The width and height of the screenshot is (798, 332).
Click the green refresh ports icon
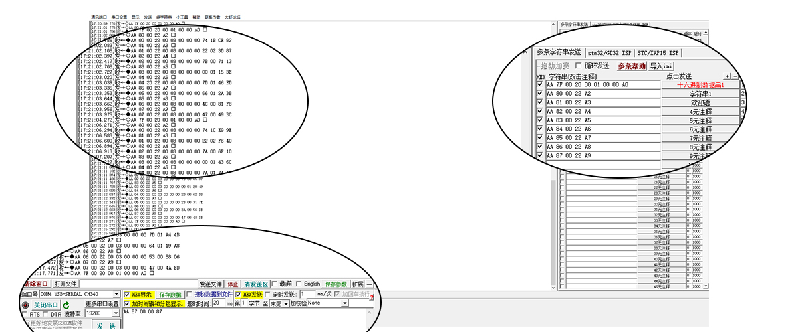point(66,304)
